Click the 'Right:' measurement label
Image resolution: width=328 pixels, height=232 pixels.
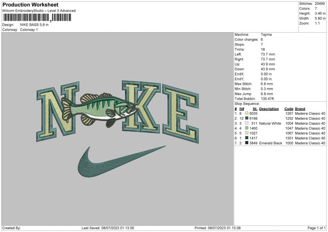(x=239, y=59)
